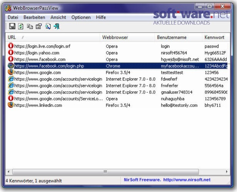
Task: Select the https://www.linkedin.com entry
Action: click(x=38, y=105)
